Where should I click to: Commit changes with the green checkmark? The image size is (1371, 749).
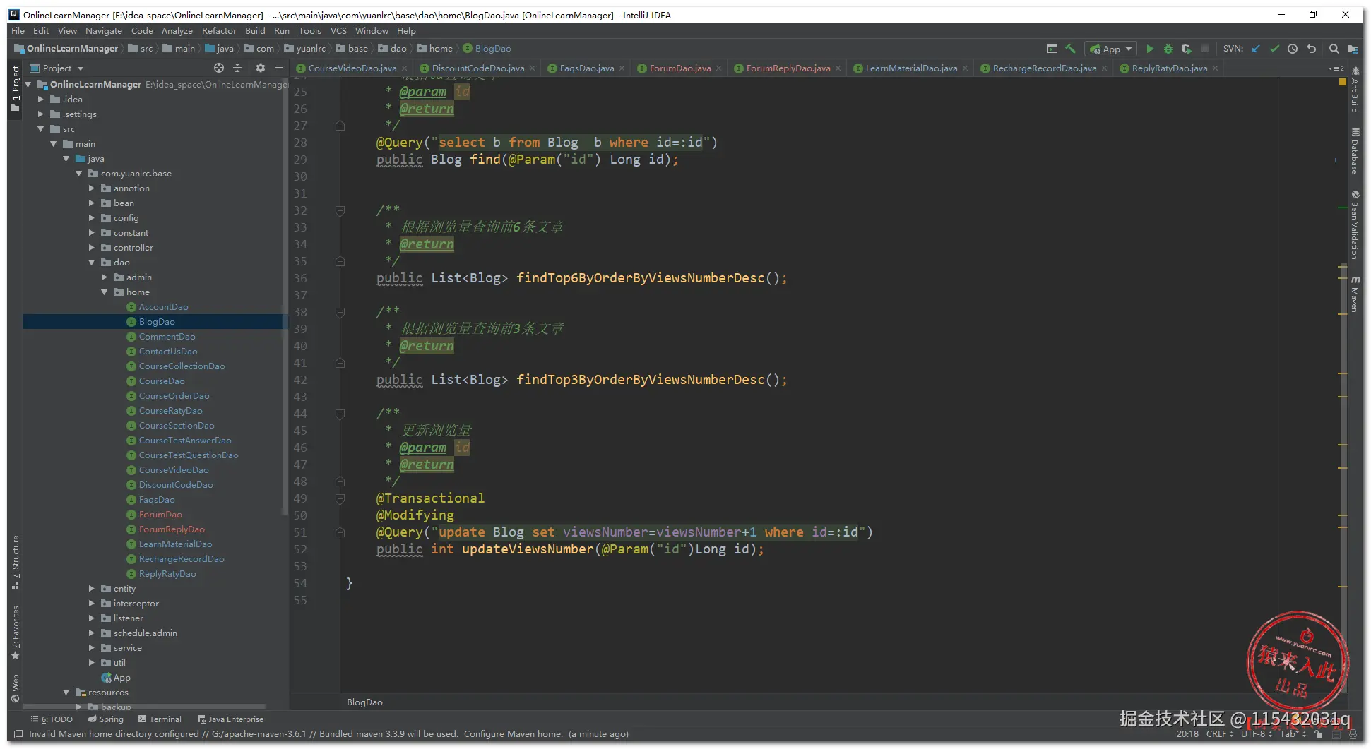(1274, 49)
